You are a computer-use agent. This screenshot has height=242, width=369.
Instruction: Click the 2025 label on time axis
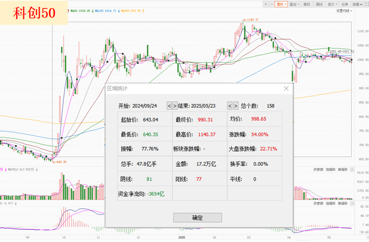coord(182,238)
